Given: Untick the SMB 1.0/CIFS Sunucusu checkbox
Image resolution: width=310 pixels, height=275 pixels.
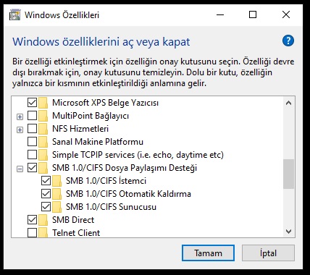Looking at the screenshot, I should pos(46,207).
